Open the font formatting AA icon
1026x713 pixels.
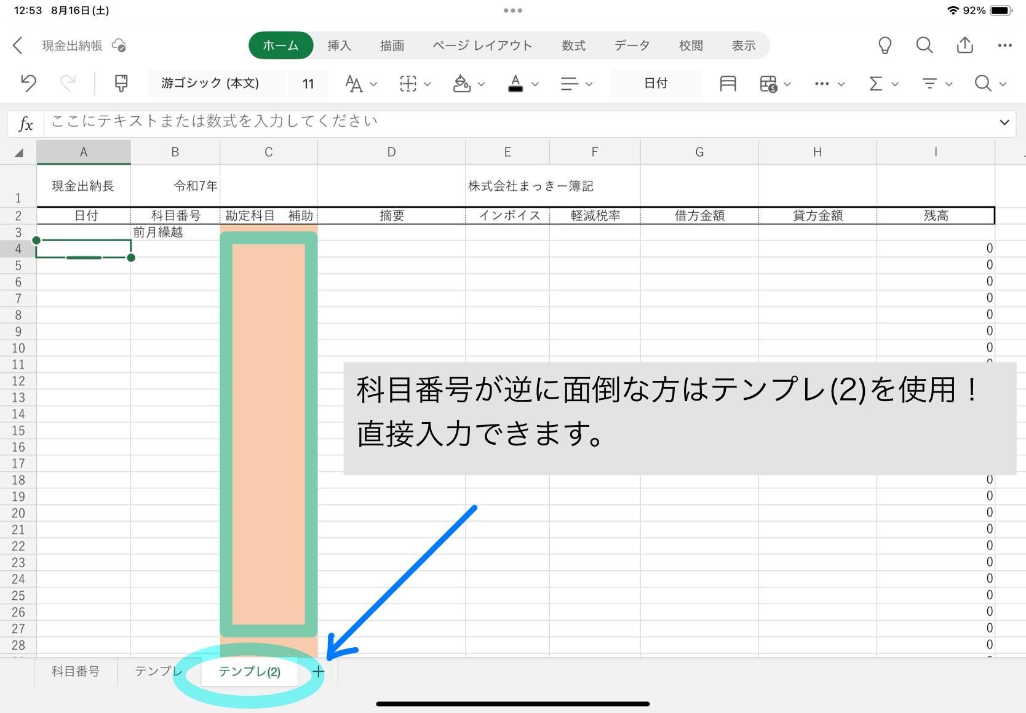click(x=354, y=84)
